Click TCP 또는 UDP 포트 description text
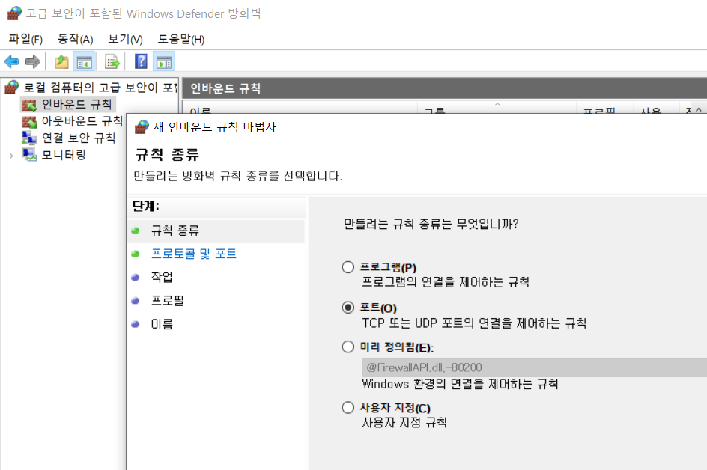707x470 pixels. 474,323
